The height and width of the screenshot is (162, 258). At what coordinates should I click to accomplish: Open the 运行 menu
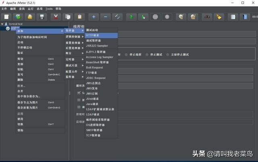pyautogui.click(x=31, y=9)
